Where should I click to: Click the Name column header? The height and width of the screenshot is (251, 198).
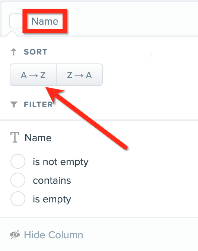coord(45,21)
